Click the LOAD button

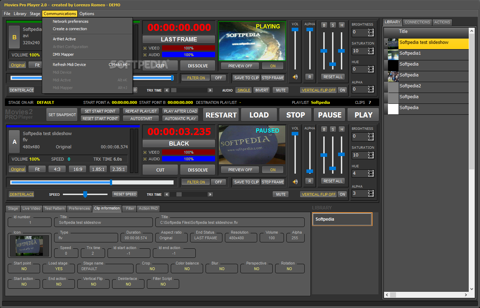[x=259, y=115]
